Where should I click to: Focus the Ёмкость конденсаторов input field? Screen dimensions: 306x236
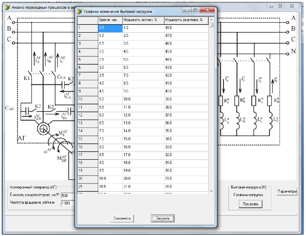click(67, 195)
